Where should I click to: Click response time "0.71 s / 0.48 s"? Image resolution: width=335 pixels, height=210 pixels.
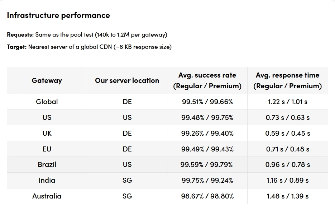click(x=288, y=149)
